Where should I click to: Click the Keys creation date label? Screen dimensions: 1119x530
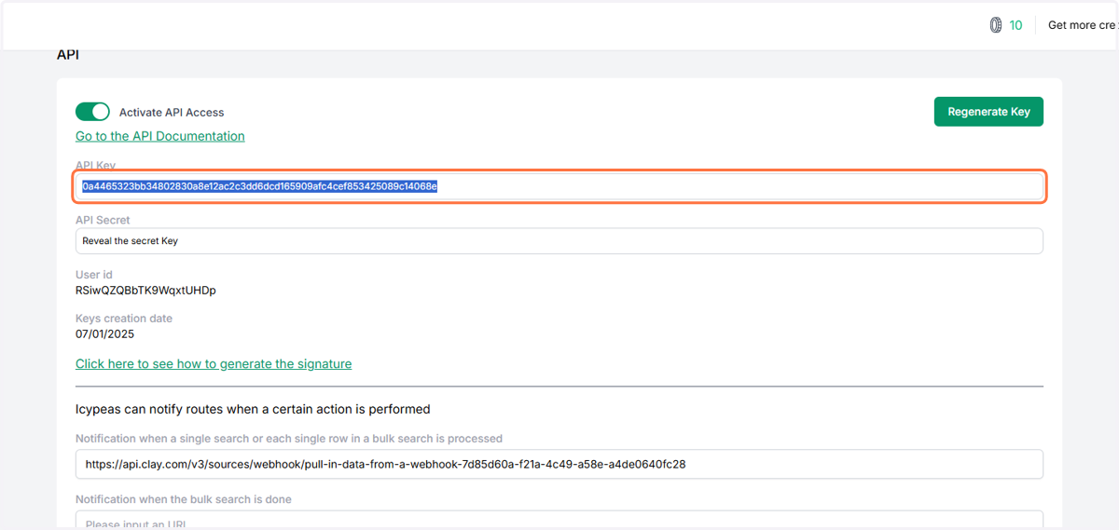tap(124, 319)
